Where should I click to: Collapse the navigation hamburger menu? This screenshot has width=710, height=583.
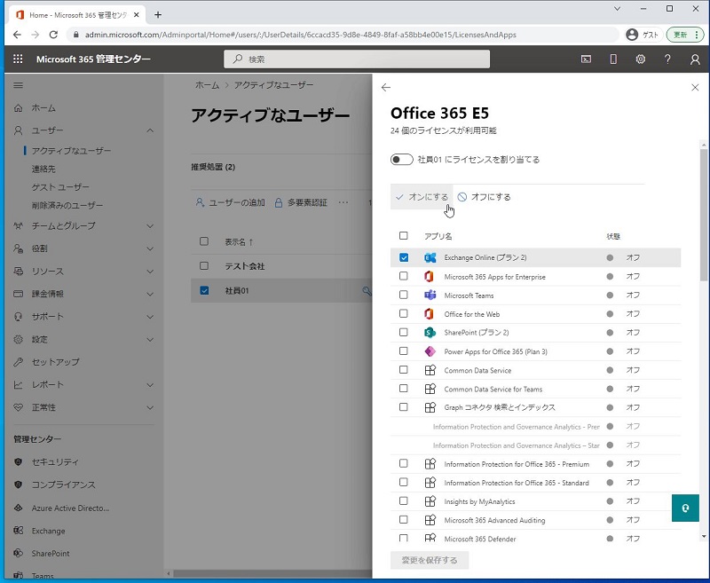pos(18,85)
